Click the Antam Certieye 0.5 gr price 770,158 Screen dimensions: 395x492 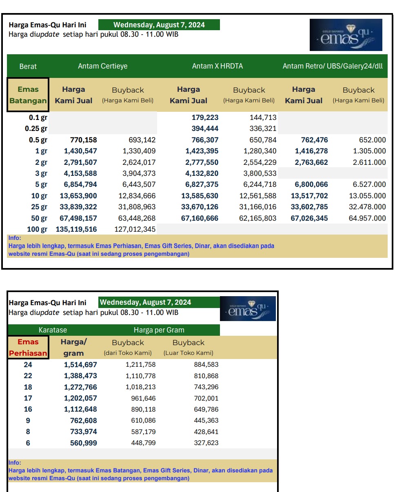[83, 140]
